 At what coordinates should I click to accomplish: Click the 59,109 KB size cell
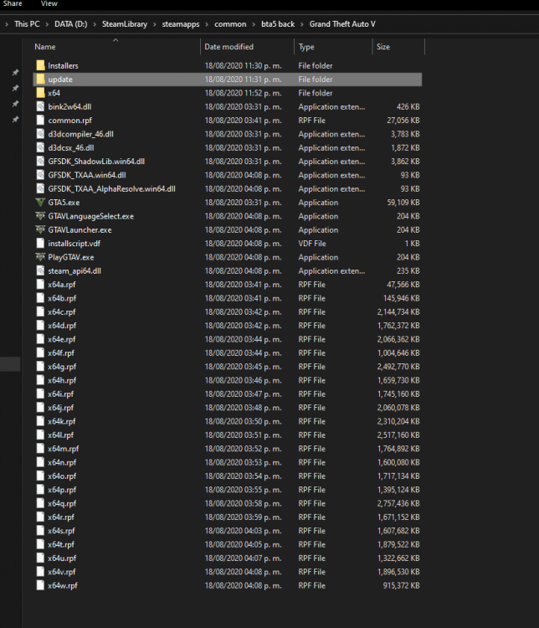click(x=403, y=203)
